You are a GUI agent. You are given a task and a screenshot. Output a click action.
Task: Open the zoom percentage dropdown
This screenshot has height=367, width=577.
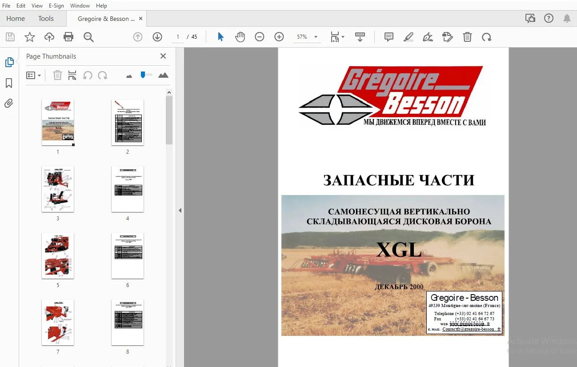pyautogui.click(x=316, y=37)
